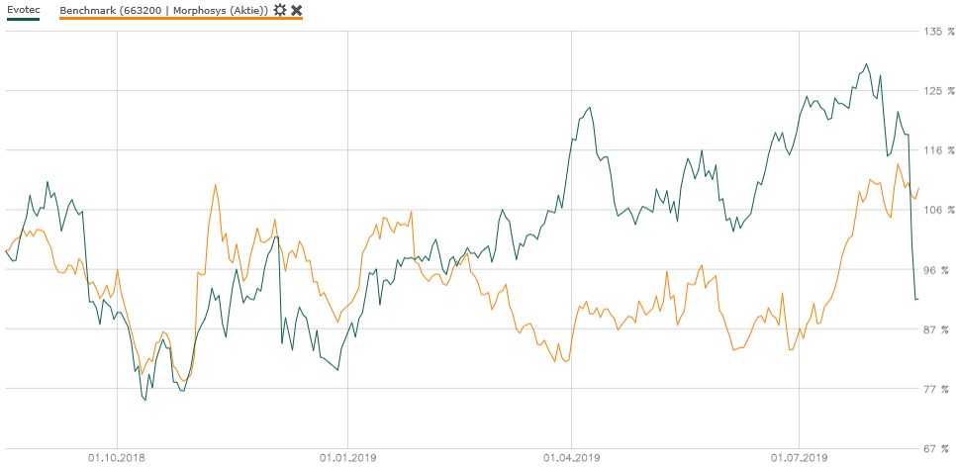Click the 01.10.2018 date axis label
The width and height of the screenshot is (956, 469).
[x=116, y=458]
